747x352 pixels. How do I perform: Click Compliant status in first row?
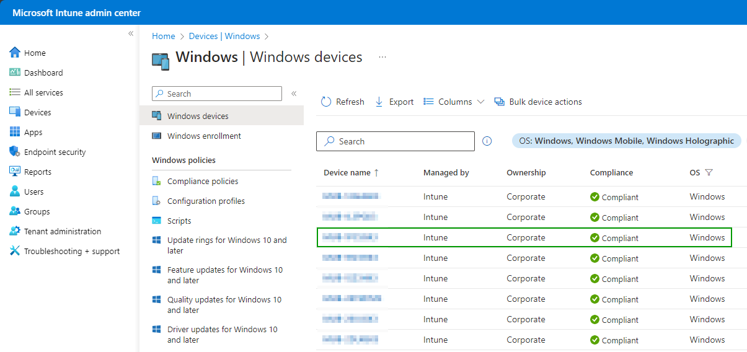pyautogui.click(x=614, y=197)
